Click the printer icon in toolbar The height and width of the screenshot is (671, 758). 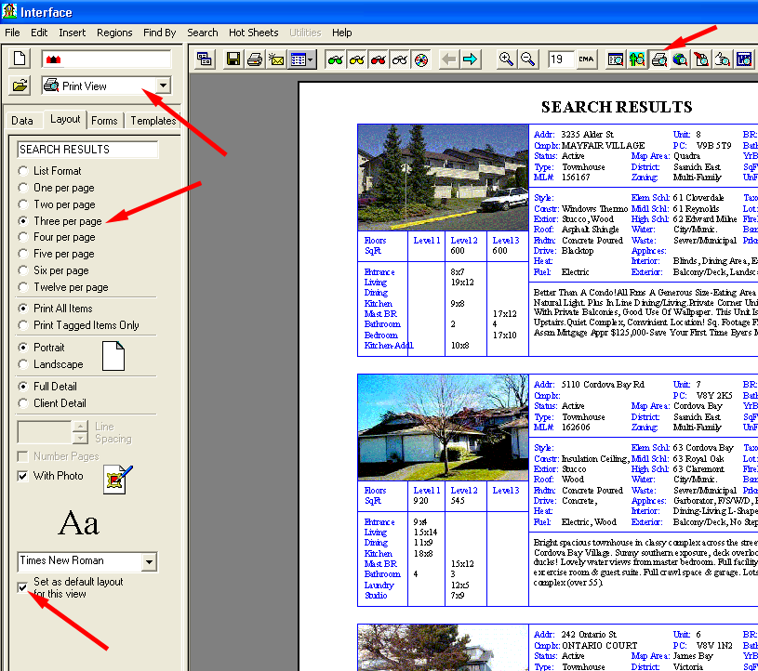click(x=255, y=59)
